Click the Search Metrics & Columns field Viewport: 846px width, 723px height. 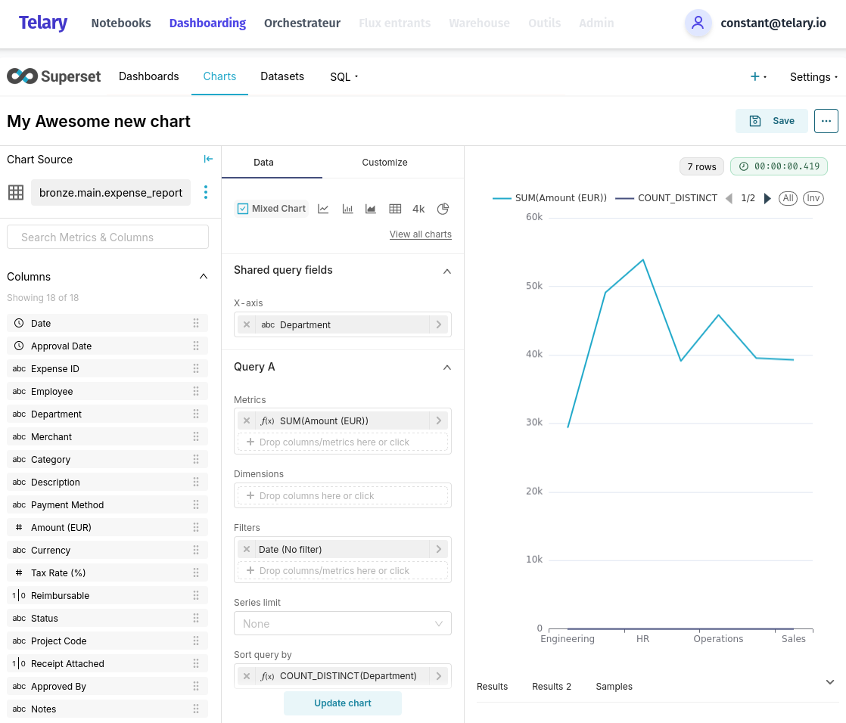click(x=107, y=237)
